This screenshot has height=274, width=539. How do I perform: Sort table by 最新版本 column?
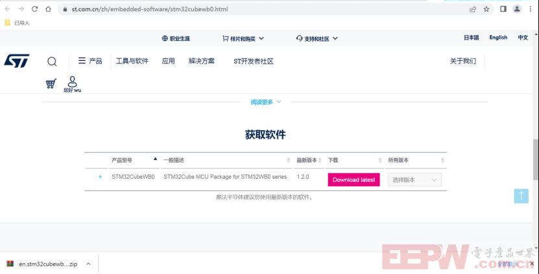[309, 160]
